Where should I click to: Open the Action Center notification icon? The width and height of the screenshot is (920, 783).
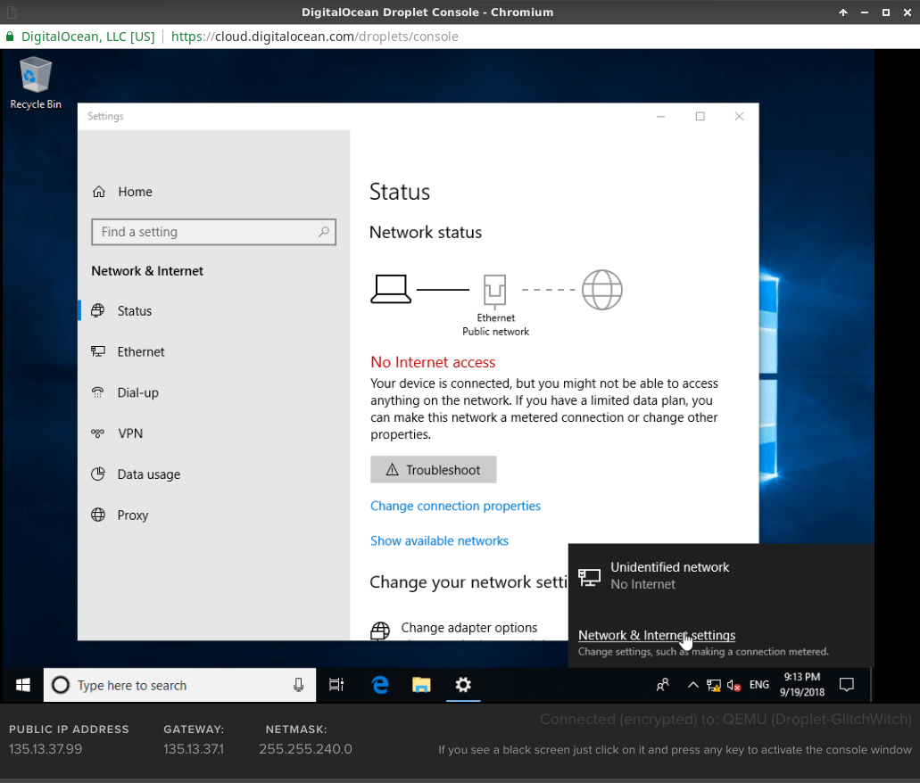coord(847,685)
